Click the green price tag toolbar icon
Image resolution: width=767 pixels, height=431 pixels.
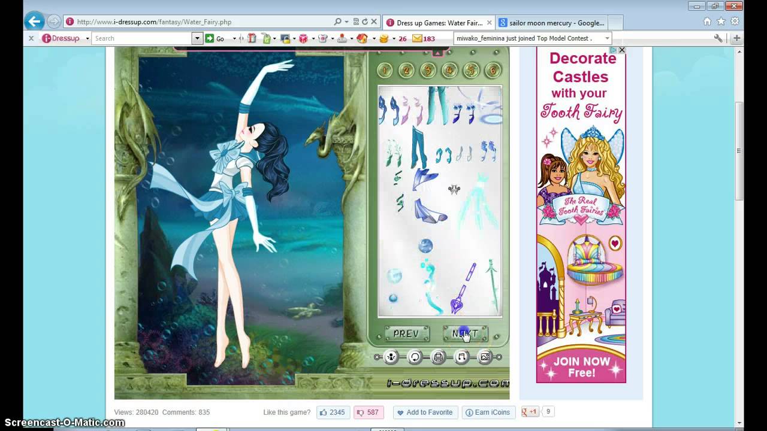point(267,38)
